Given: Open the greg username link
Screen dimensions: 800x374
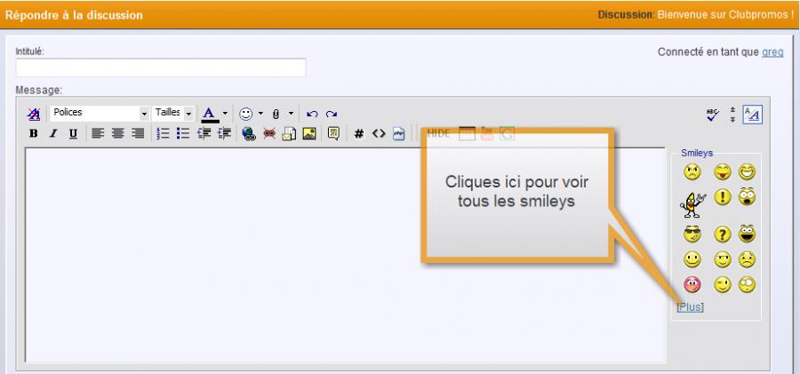Looking at the screenshot, I should tap(772, 52).
